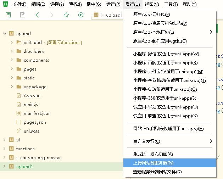Choose 小程序-百度 publish option
The image size is (223, 179).
169,63
